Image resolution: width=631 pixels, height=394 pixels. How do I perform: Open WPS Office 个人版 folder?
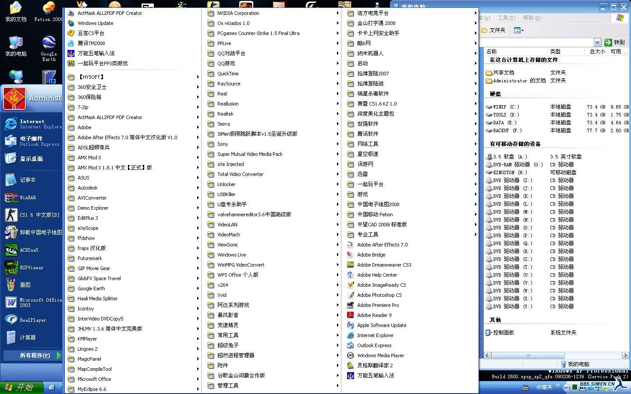click(x=273, y=275)
